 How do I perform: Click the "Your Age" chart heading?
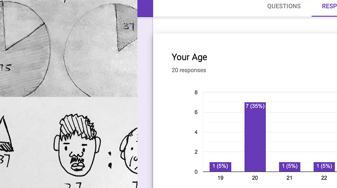189,57
